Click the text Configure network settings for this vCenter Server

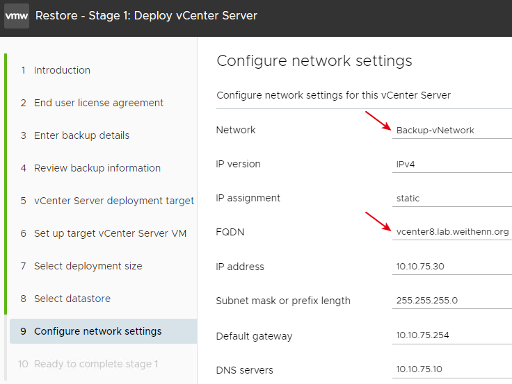333,95
